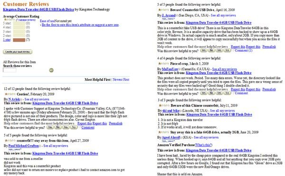Image resolution: width=285 pixels, height=176 pixels.
Task: Vote Yes on N Aylok's Caution review
Action: (x=50, y=127)
